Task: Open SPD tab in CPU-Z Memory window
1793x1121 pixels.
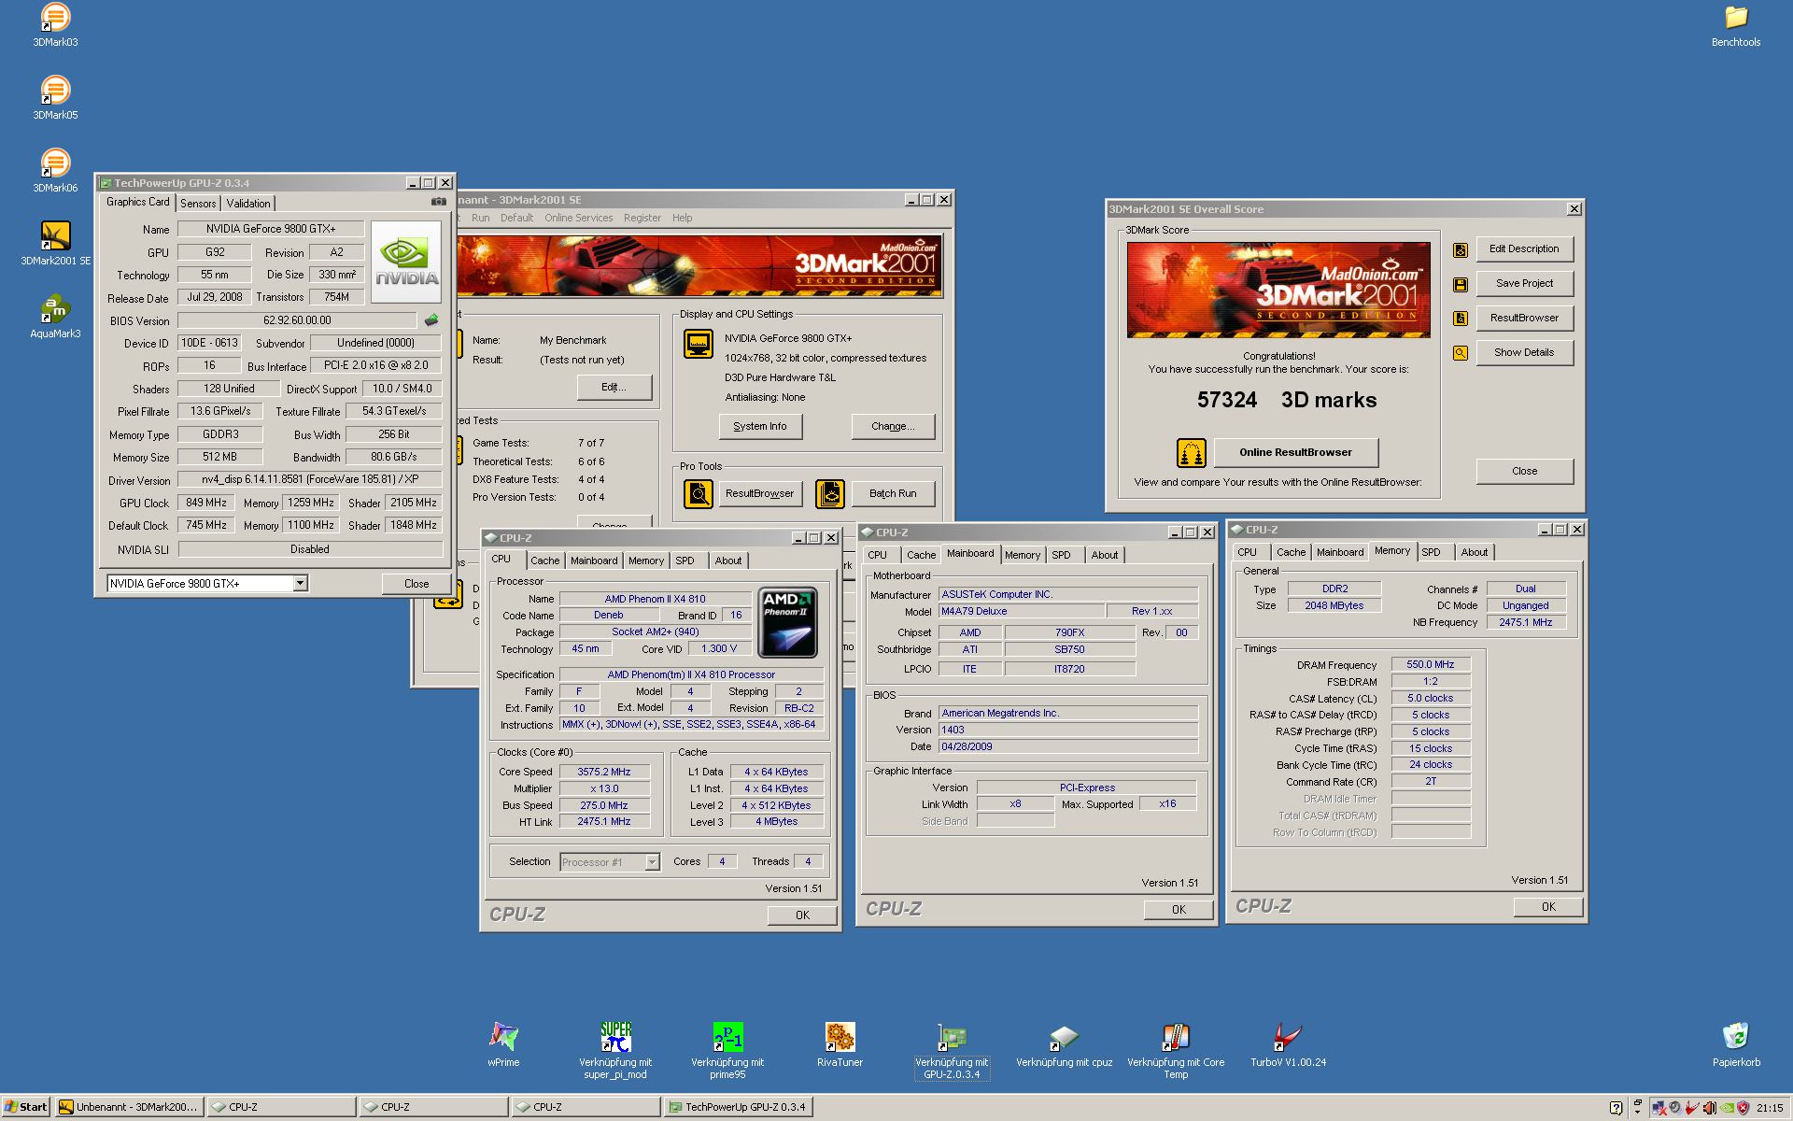Action: click(x=1431, y=552)
